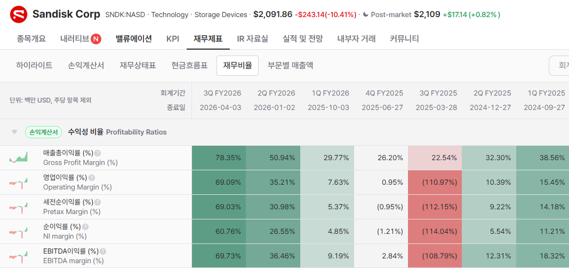Go to 실적 및 전망 tab

click(x=302, y=38)
